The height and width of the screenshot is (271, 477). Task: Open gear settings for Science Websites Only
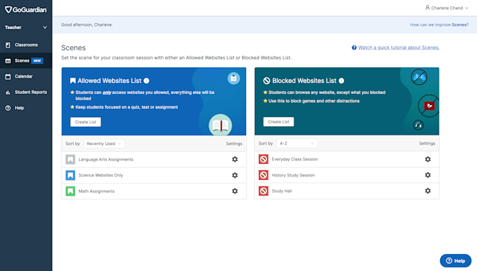[x=235, y=175]
